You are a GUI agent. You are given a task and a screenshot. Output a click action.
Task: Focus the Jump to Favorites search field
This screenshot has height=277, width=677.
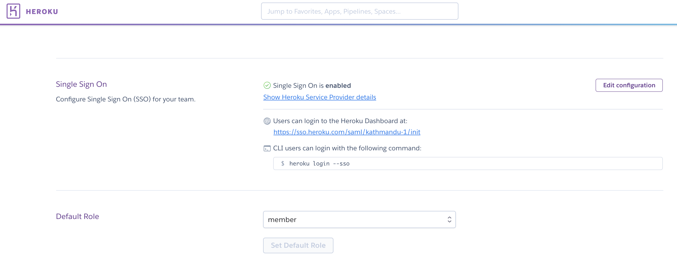[359, 11]
